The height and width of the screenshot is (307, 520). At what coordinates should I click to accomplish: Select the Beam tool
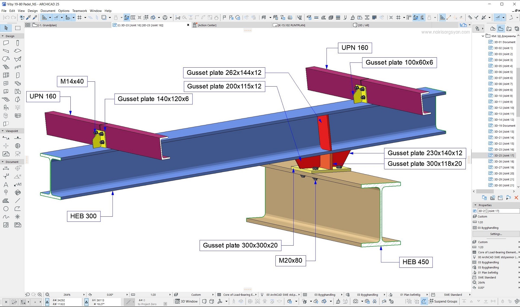[x=6, y=51]
